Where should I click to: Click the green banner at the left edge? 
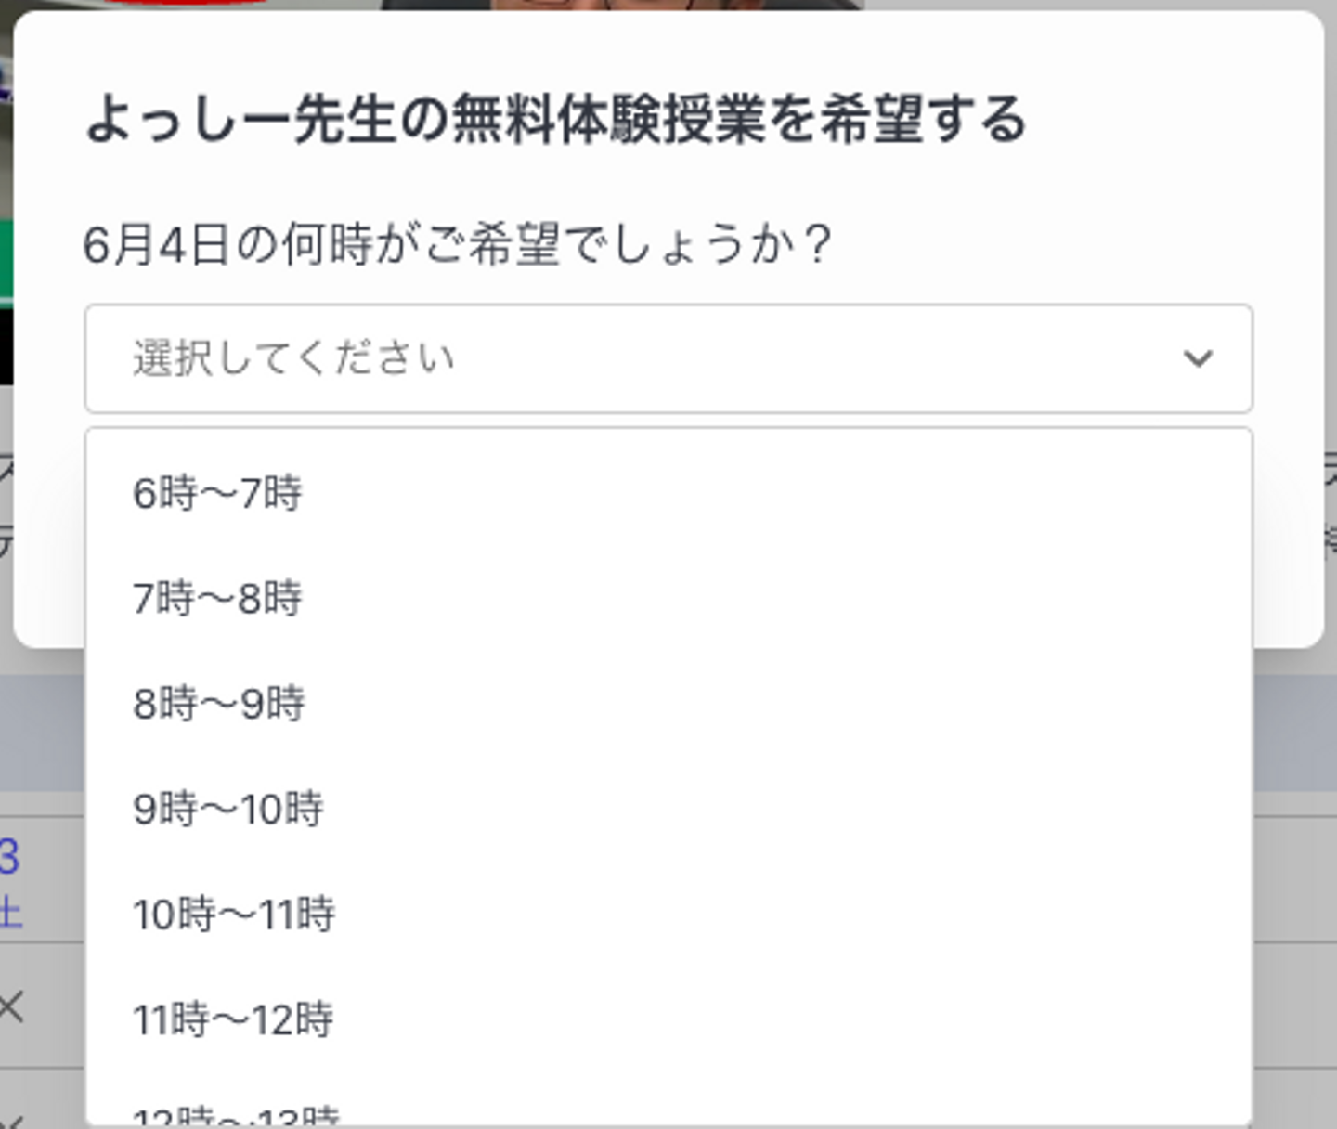pyautogui.click(x=6, y=260)
